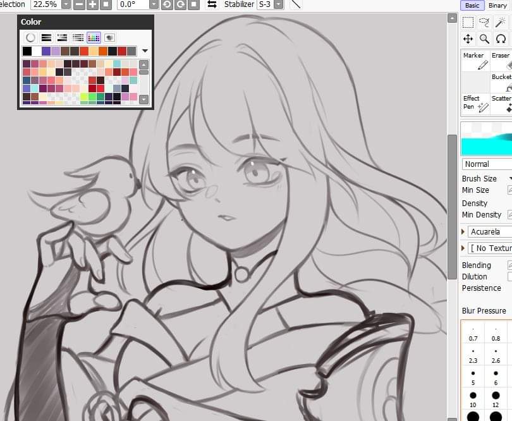Choose the Scatter brush tool
Image resolution: width=512 pixels, height=421 pixels.
[501, 104]
